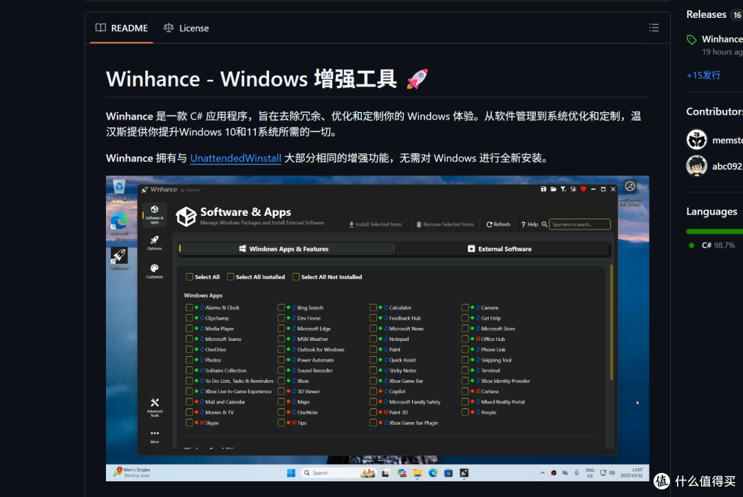
Task: Click the open folder icon in Winhance title bar
Action: point(553,189)
